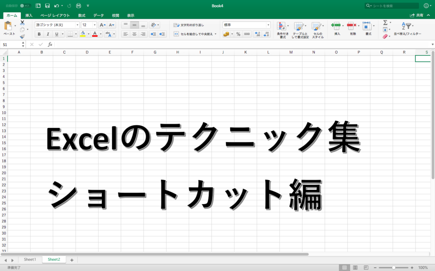Image resolution: width=435 pixels, height=271 pixels.
Task: Toggle right text alignment
Action: click(x=143, y=34)
